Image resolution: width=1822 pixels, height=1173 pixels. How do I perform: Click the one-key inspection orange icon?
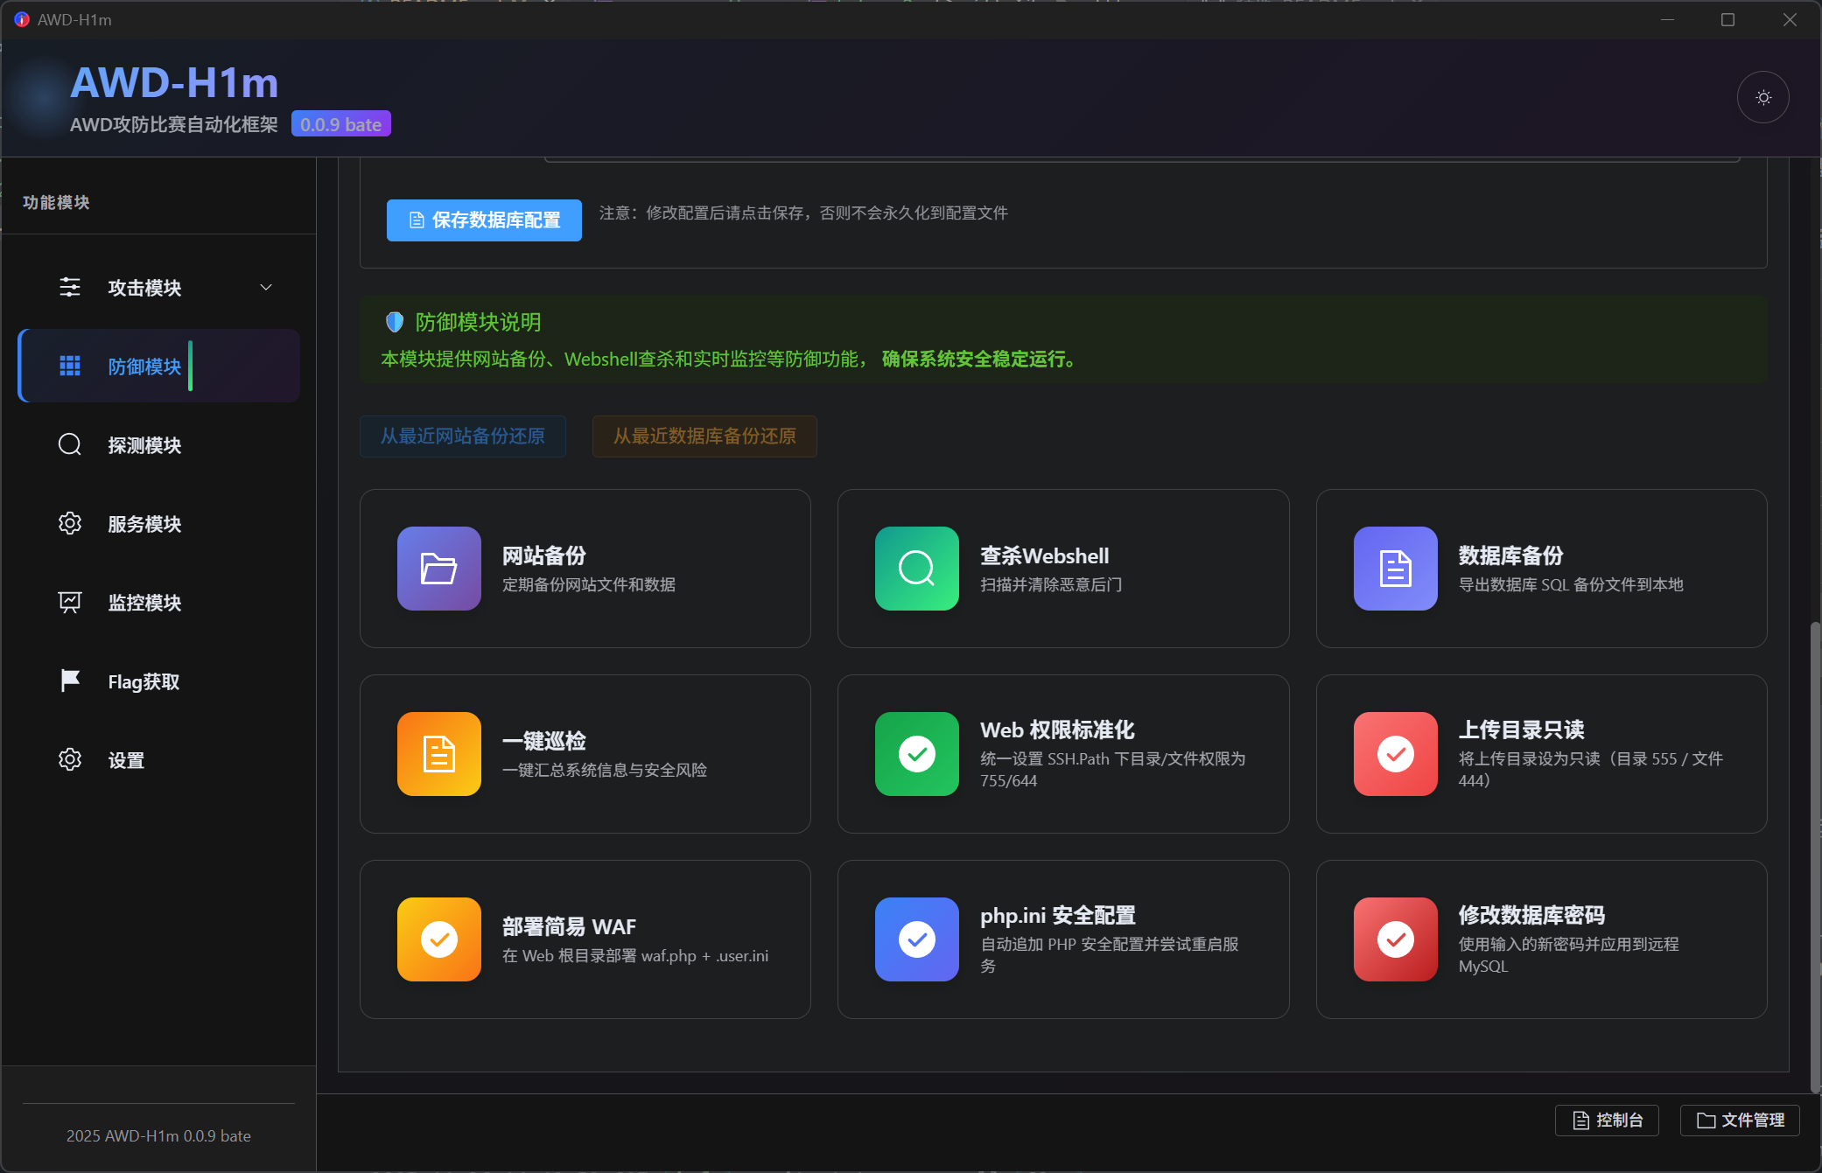(438, 754)
